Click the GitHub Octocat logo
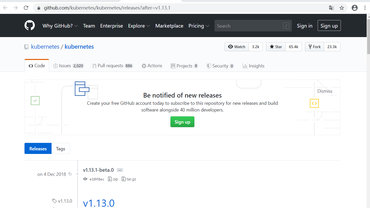 click(30, 26)
